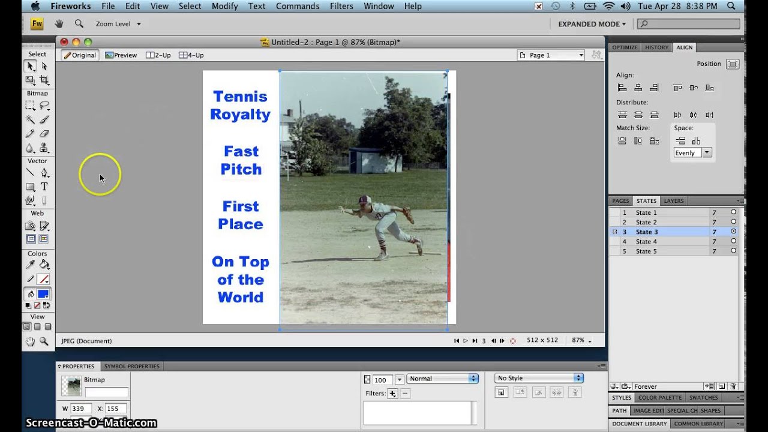
Task: Open the Commands menu
Action: [298, 6]
